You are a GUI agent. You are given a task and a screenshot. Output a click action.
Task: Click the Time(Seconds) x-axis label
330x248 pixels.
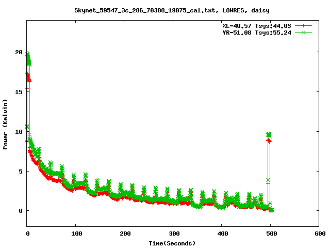point(172,243)
